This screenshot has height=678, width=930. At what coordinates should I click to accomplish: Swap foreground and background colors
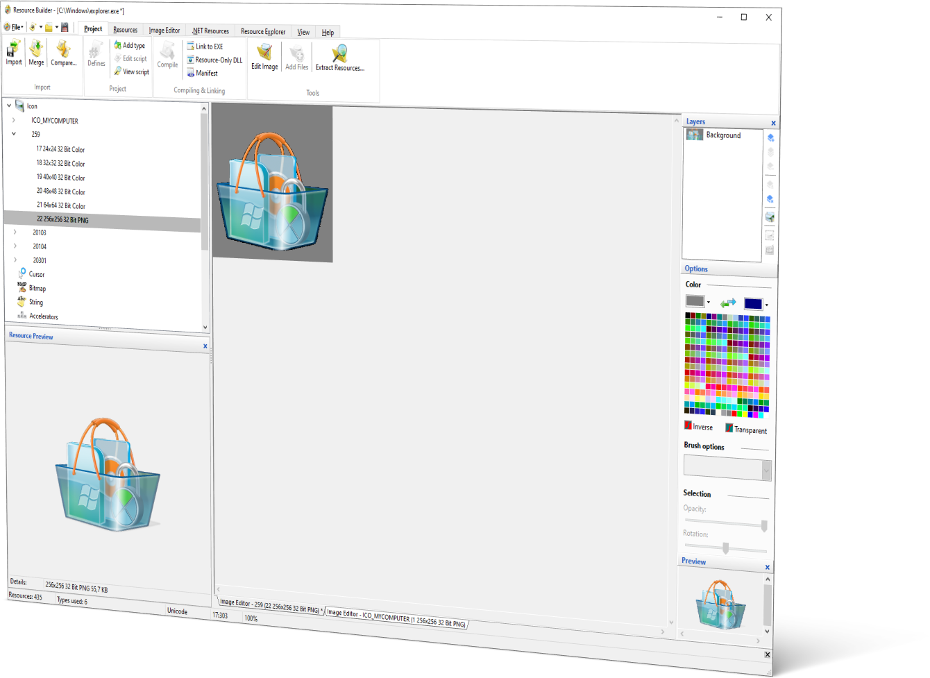point(727,303)
